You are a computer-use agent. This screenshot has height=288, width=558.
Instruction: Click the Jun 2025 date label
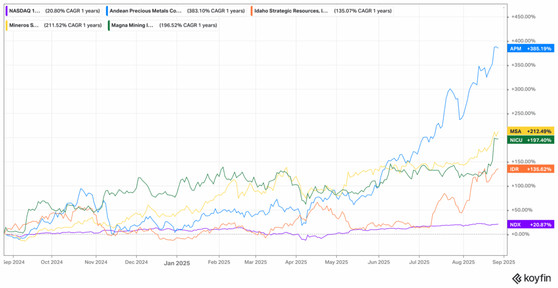pyautogui.click(x=379, y=263)
